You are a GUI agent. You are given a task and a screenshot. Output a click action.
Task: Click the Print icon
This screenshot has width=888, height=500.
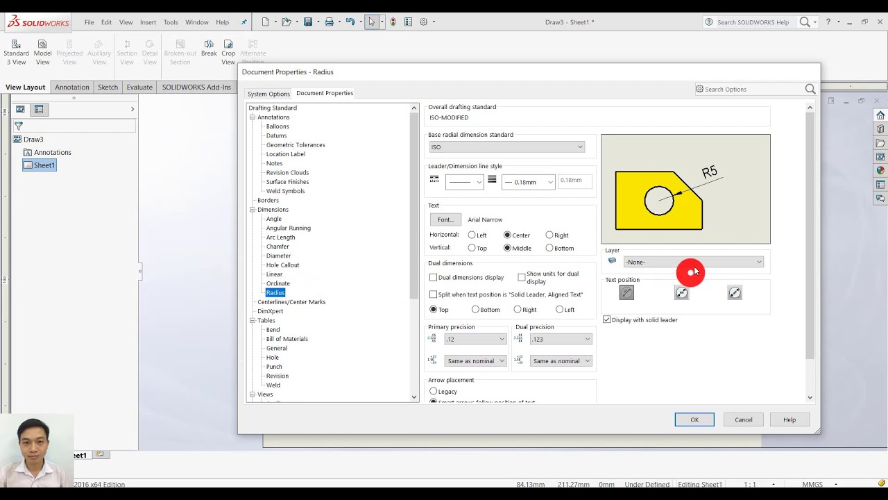pyautogui.click(x=329, y=22)
